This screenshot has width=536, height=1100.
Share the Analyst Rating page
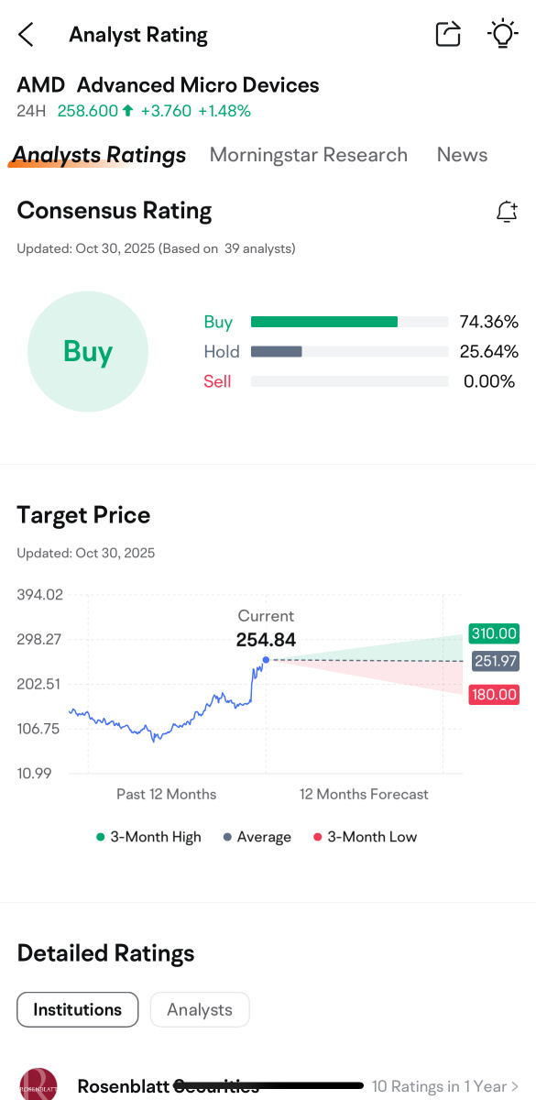click(x=447, y=33)
